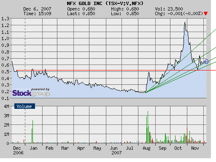216x162 pixels.
Task: Click the red down-arrow change indicator
Action: point(205,13)
